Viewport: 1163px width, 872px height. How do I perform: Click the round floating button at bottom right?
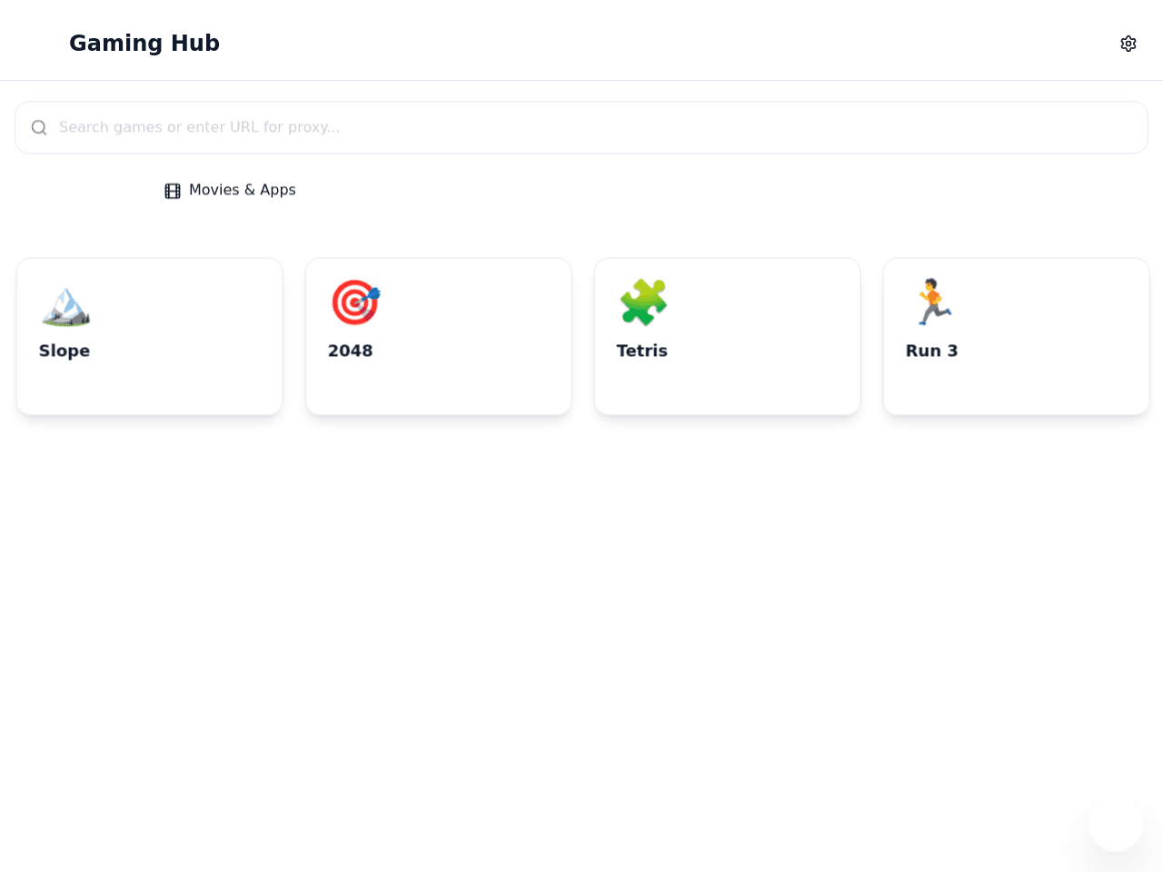pyautogui.click(x=1116, y=825)
